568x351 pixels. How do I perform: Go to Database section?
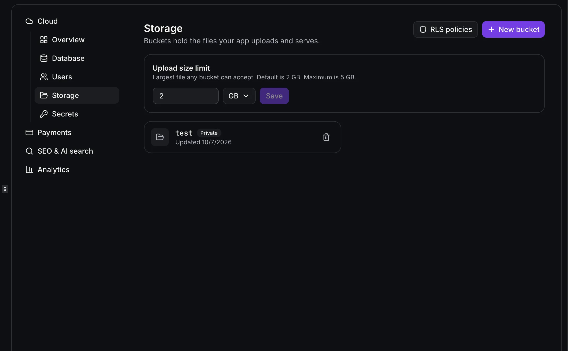[x=77, y=58]
